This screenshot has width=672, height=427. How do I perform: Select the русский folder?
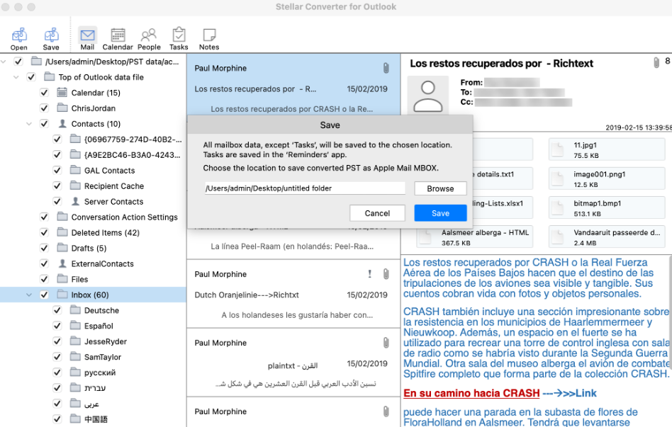point(100,372)
